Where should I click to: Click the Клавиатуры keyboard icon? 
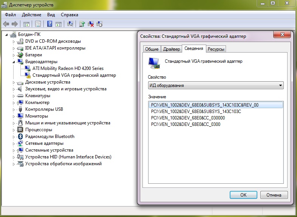20,96
